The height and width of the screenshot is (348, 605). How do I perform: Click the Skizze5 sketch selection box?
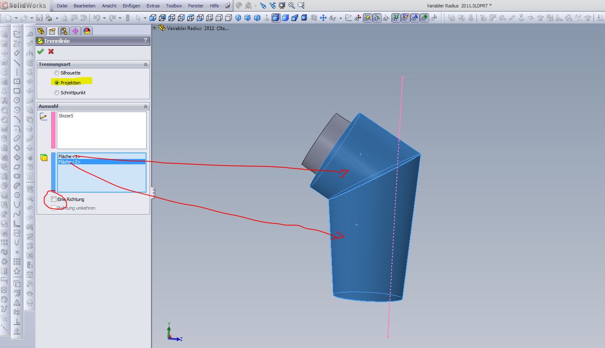101,130
